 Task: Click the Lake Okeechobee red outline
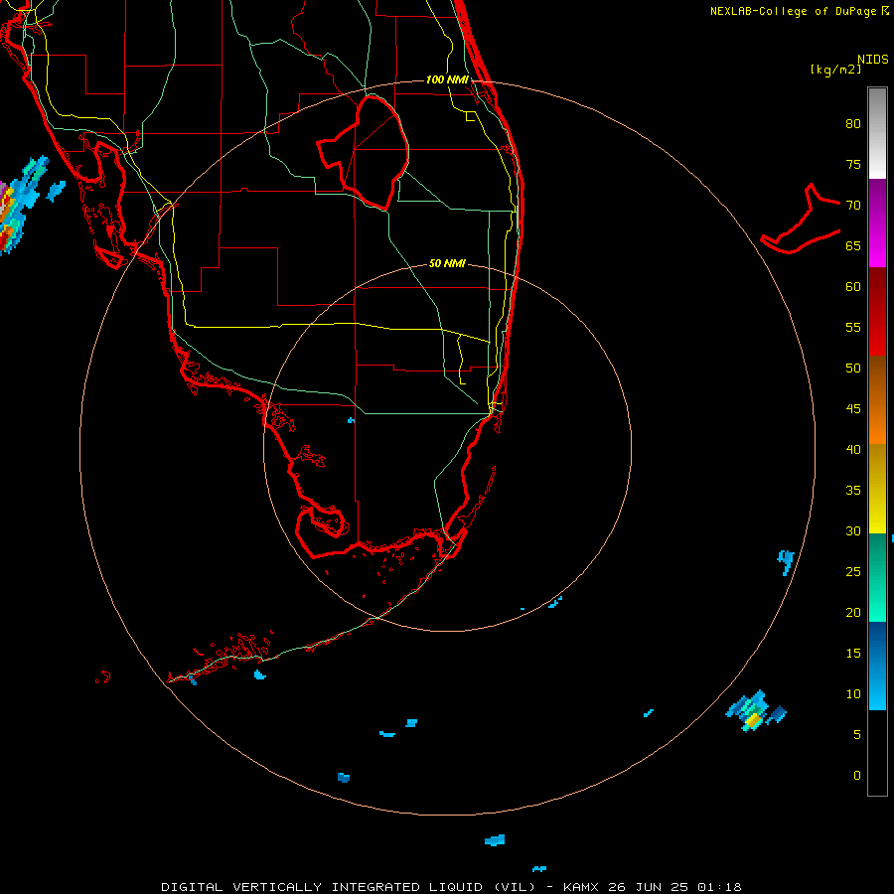click(x=364, y=153)
